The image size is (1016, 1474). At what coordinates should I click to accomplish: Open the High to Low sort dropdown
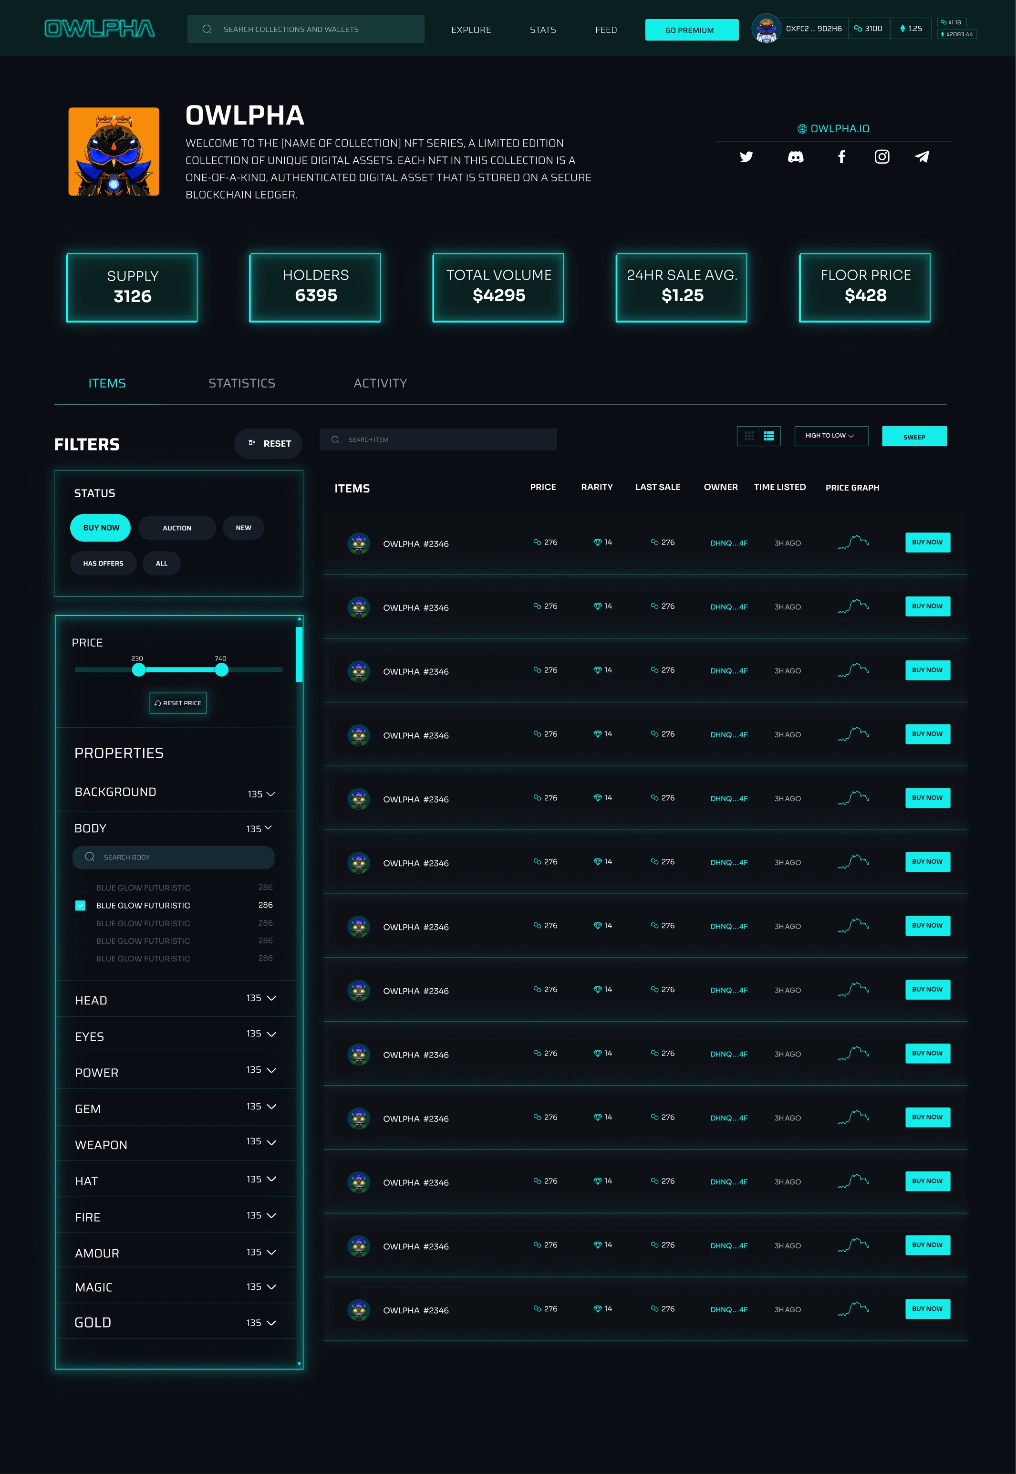point(830,436)
